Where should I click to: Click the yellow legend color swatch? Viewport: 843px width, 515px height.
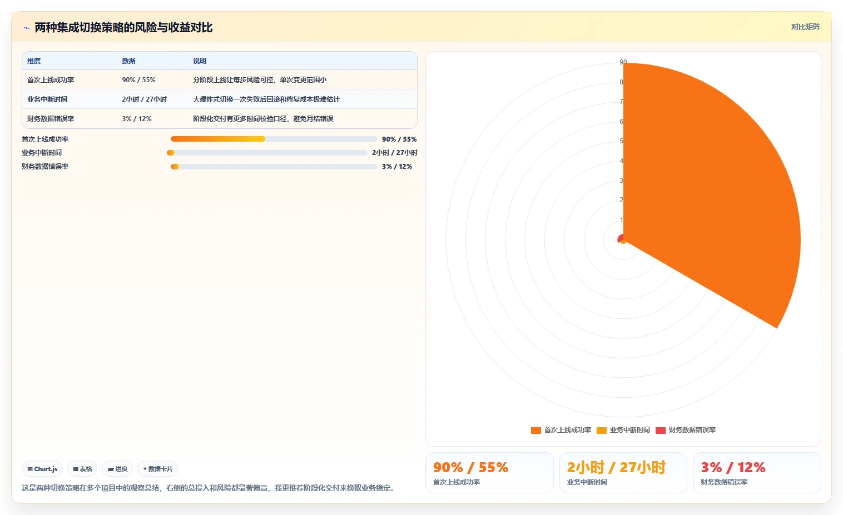click(x=602, y=430)
